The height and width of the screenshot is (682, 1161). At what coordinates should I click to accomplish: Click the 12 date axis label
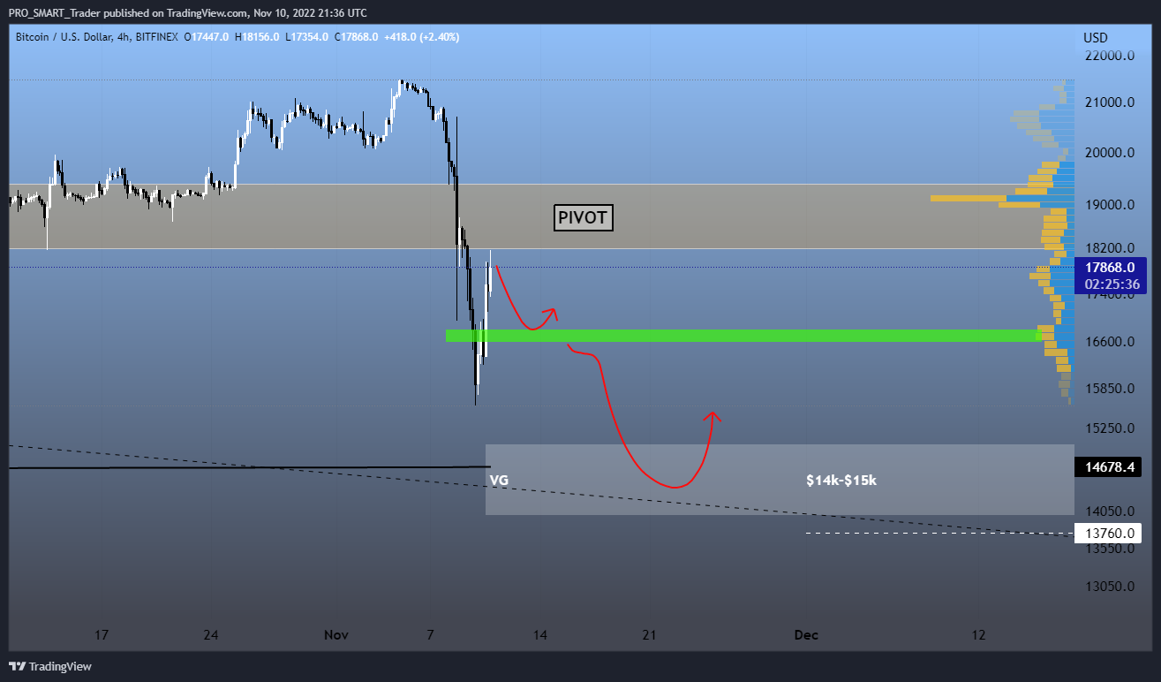[978, 634]
